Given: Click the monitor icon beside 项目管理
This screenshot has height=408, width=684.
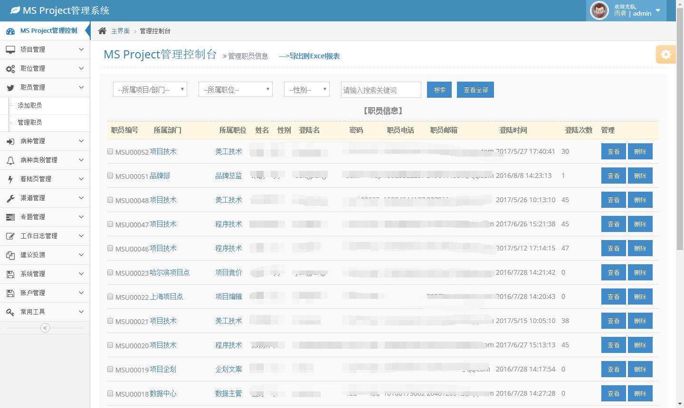Looking at the screenshot, I should (10, 50).
